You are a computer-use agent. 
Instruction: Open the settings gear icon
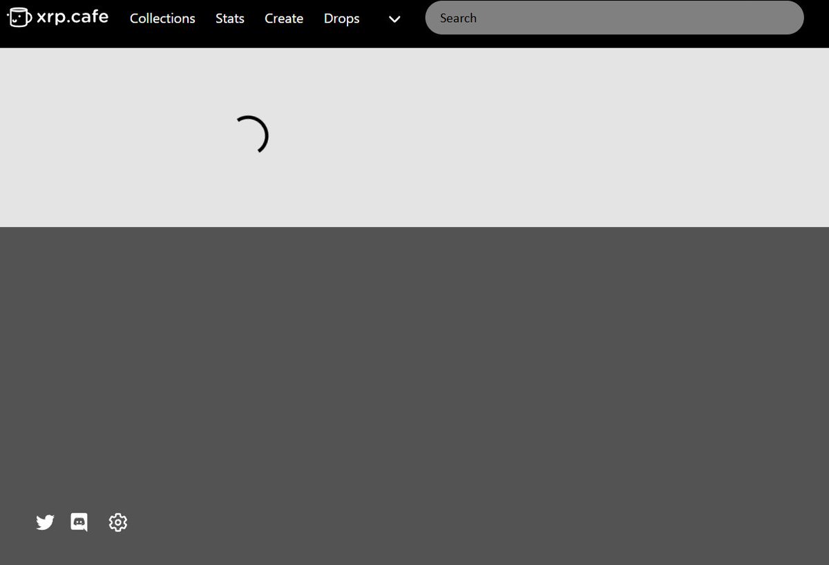pyautogui.click(x=118, y=522)
